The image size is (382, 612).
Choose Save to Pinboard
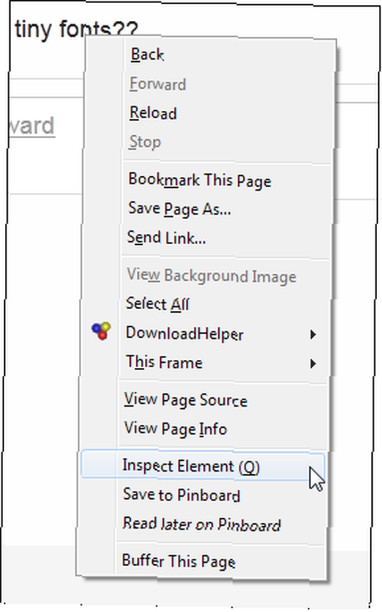[x=182, y=495]
